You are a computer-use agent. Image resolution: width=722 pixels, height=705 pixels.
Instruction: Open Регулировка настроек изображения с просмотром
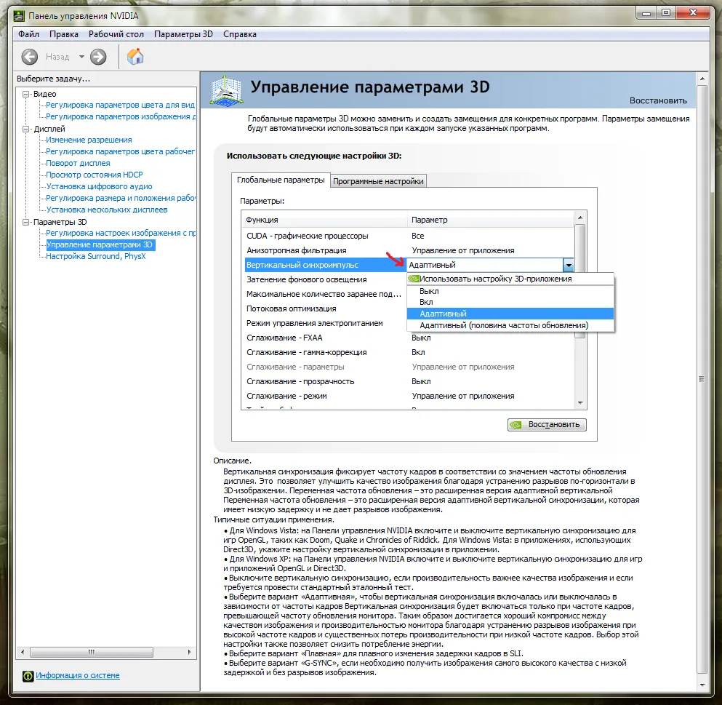[x=120, y=233]
